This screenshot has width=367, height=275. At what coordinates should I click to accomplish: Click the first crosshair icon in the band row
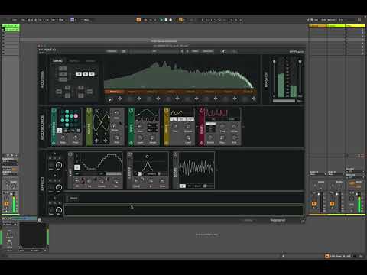tap(120, 99)
